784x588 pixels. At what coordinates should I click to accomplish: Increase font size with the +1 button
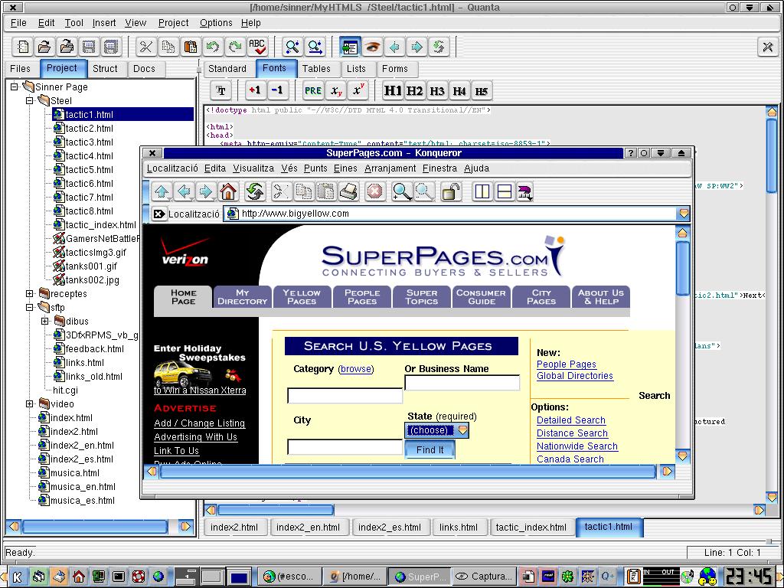(254, 90)
